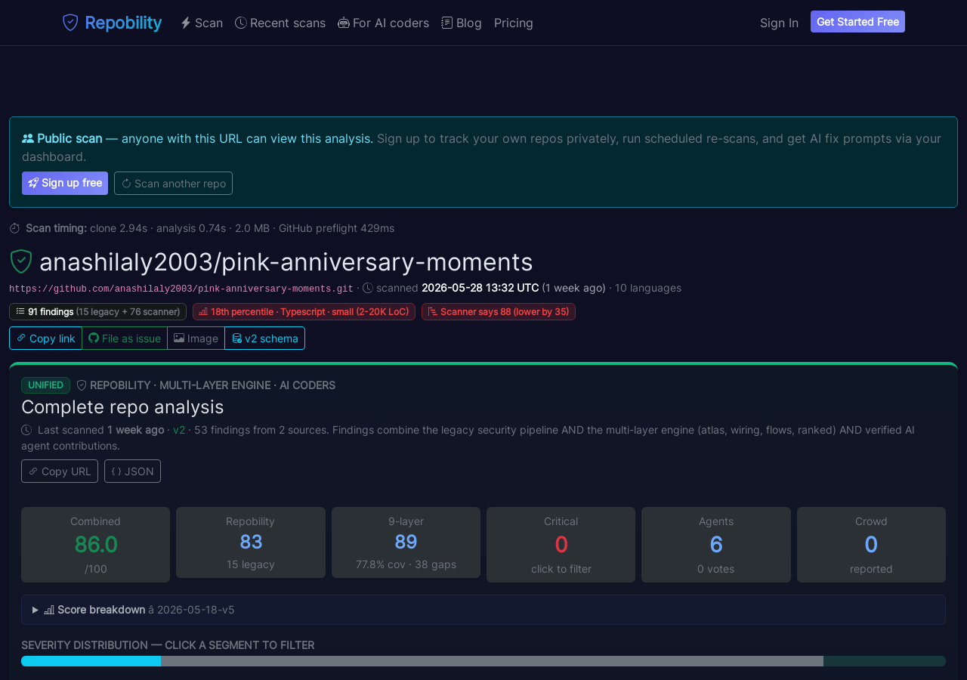Click the 'anashilaly2003/pink-anniversary-moments' title

pyautogui.click(x=286, y=262)
